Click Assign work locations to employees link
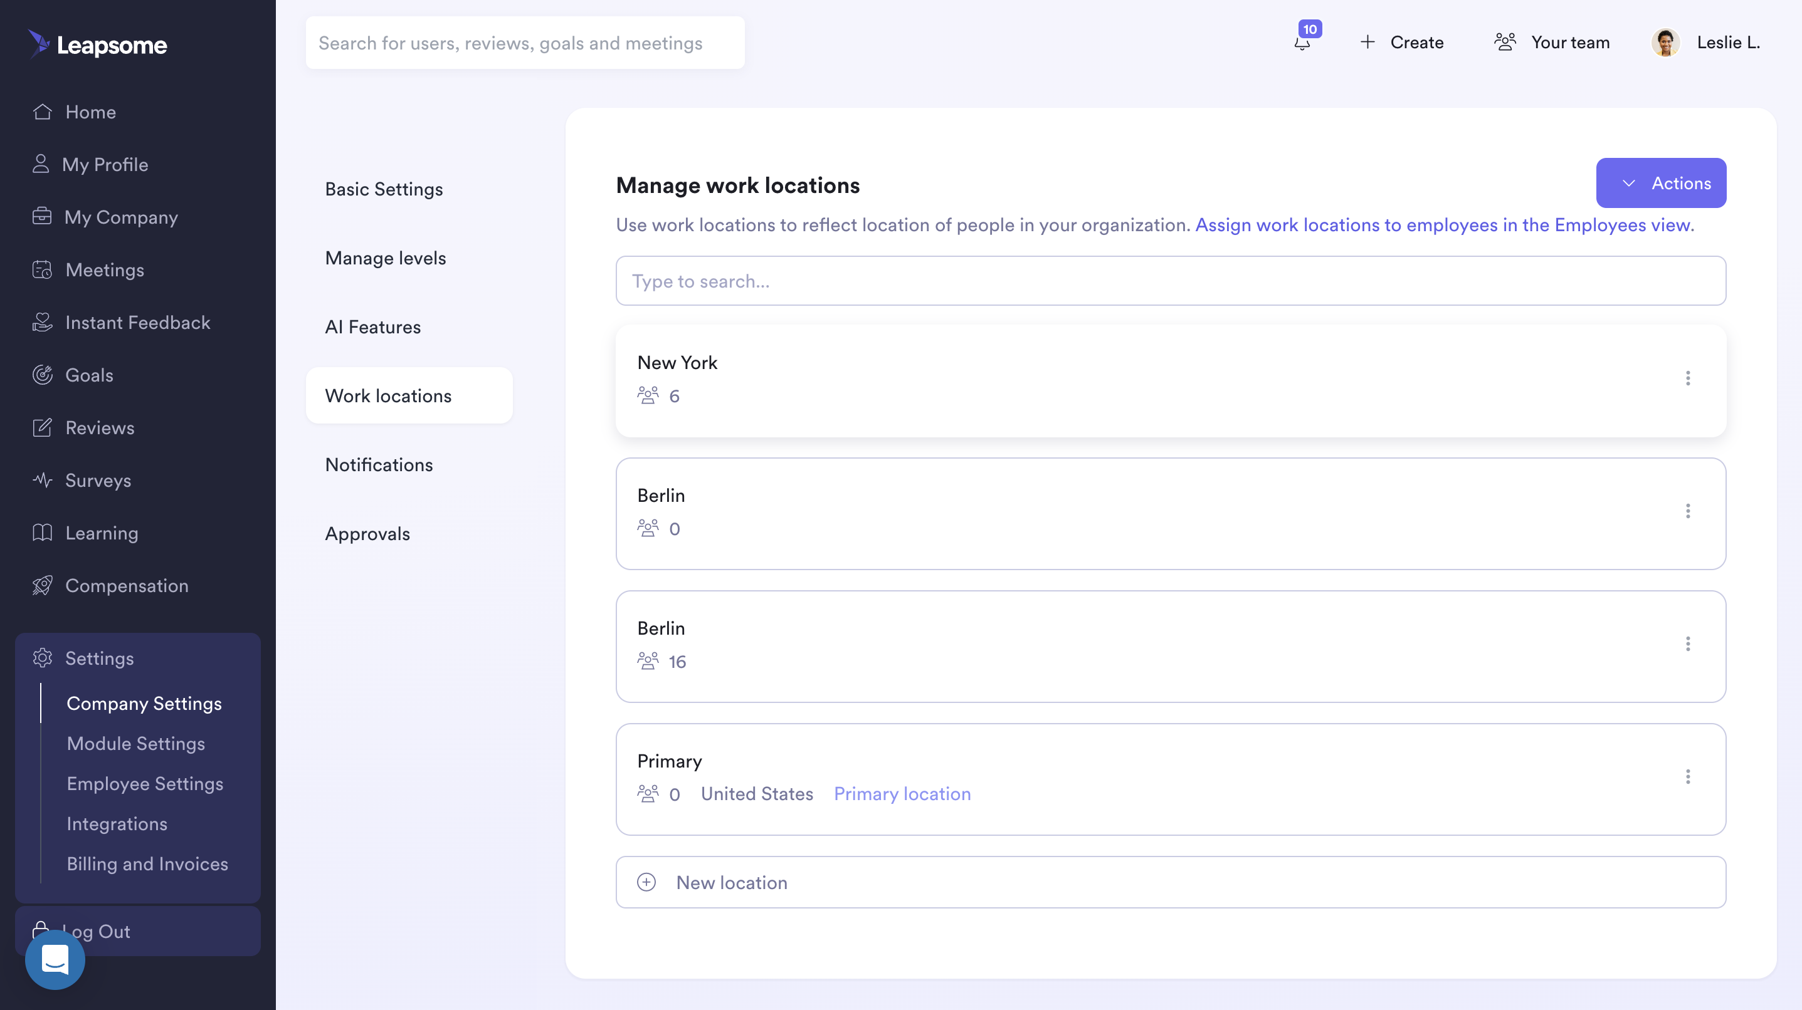1802x1010 pixels. pyautogui.click(x=1444, y=225)
